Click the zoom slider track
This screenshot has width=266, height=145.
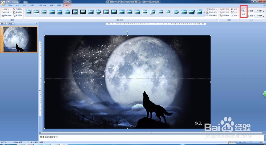point(253,142)
